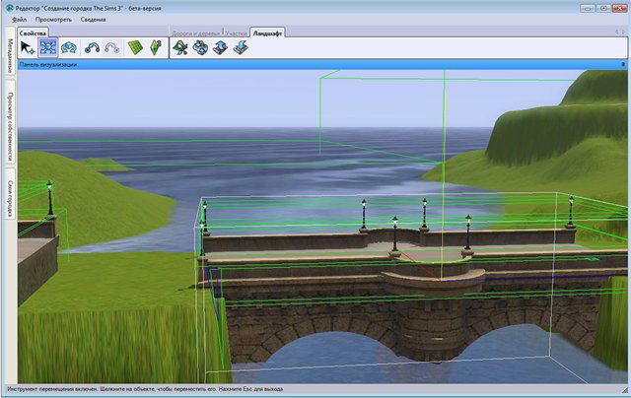Select the arrow selection tool
The image size is (631, 398).
(28, 47)
